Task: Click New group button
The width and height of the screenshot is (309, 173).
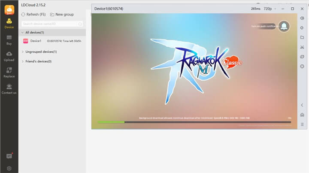Action: pyautogui.click(x=62, y=15)
